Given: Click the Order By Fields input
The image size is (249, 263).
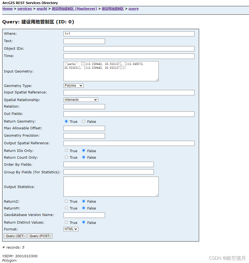Looking at the screenshot, I should pos(108,164).
